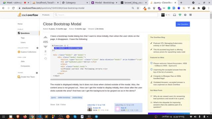The height and width of the screenshot is (119, 212).
Task: Open Arslan Ali's user profile
Action: point(97,108)
